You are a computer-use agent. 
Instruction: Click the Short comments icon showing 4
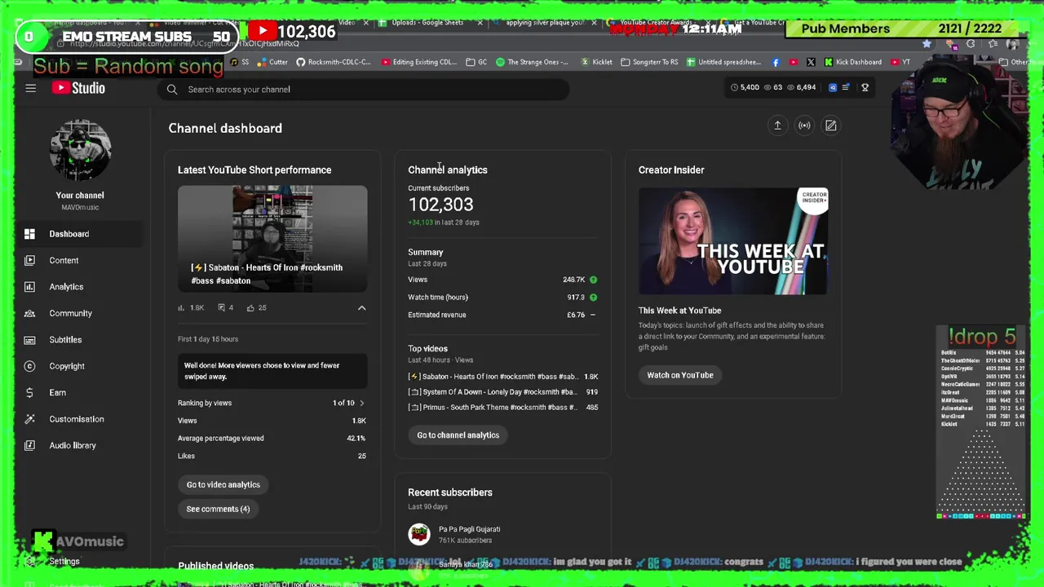[x=222, y=308]
